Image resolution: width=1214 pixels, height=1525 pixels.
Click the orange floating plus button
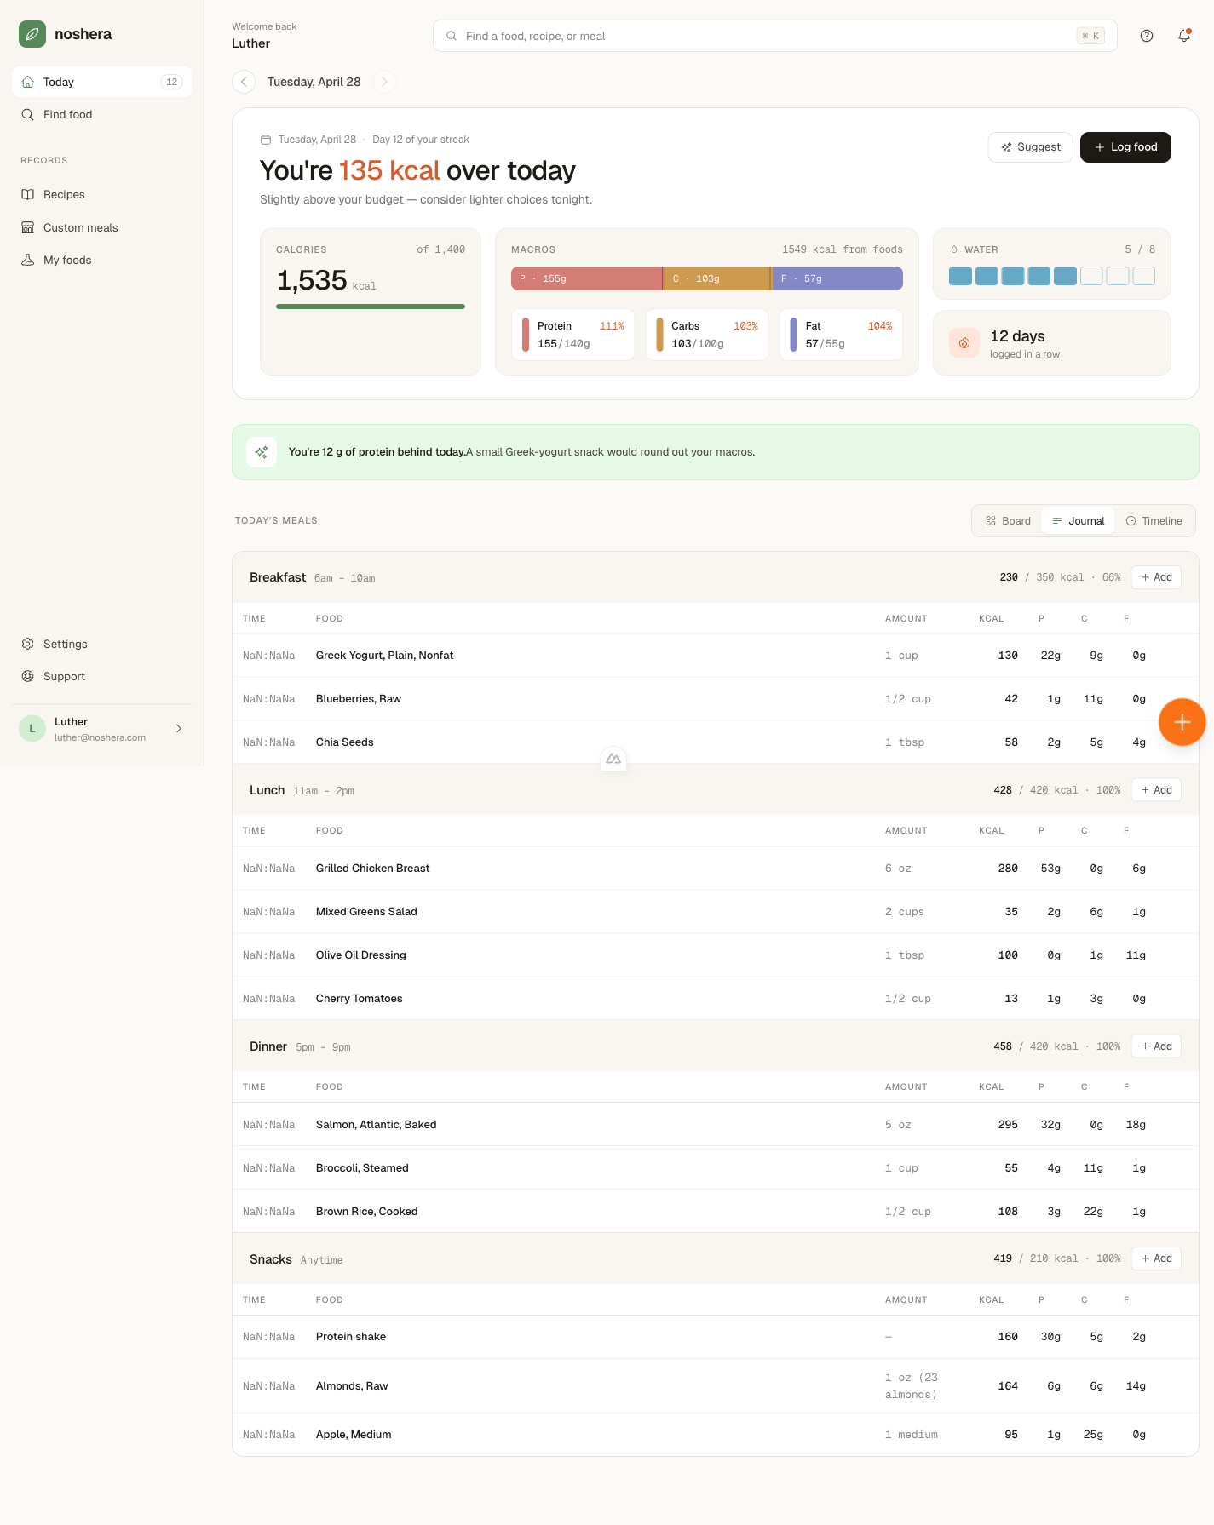(1182, 722)
